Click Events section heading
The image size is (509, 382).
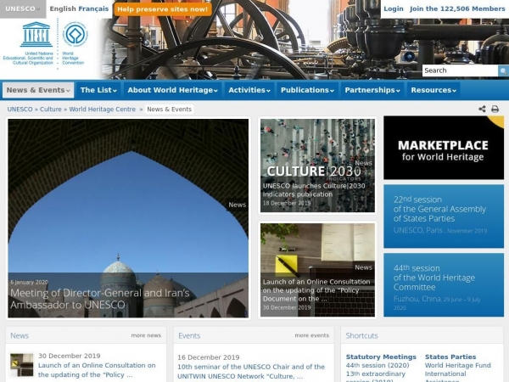coord(189,335)
